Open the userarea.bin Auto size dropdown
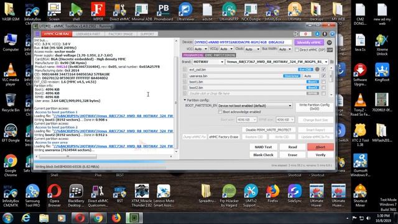398x224 pixels. pos(311,76)
